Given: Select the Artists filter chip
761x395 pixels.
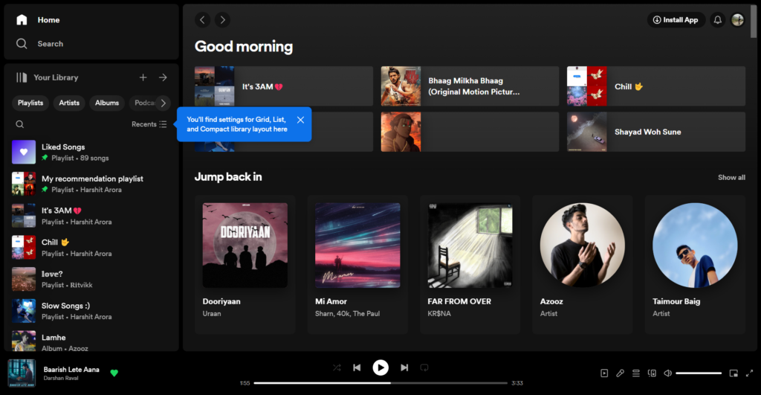Looking at the screenshot, I should click(69, 103).
